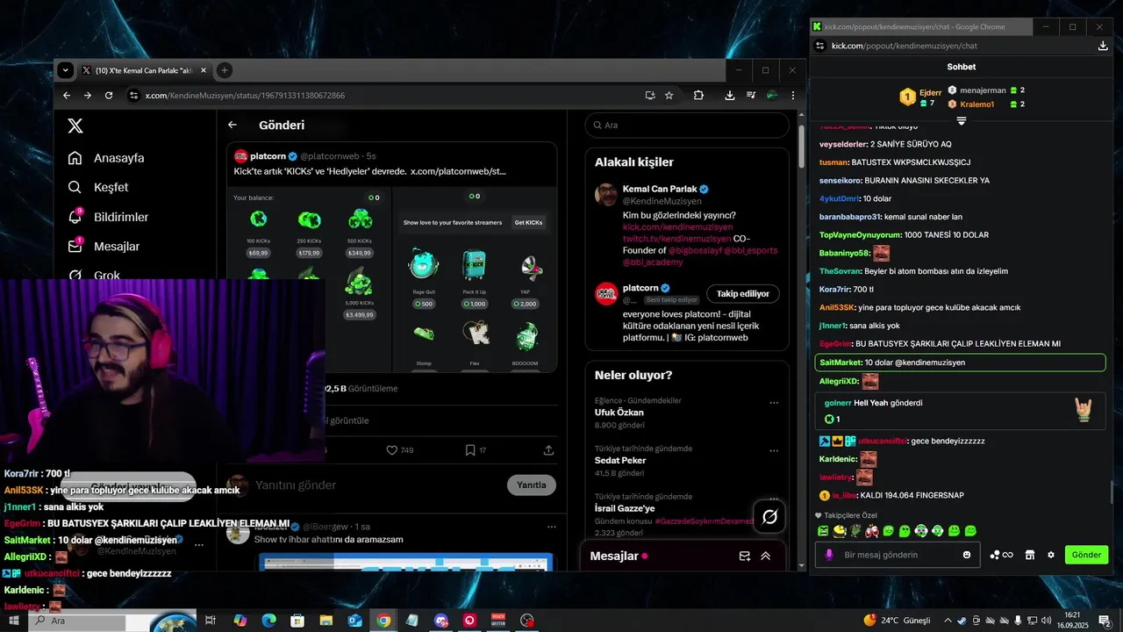Open the Kick gift shop icon
This screenshot has height=632, width=1123.
(x=1030, y=555)
